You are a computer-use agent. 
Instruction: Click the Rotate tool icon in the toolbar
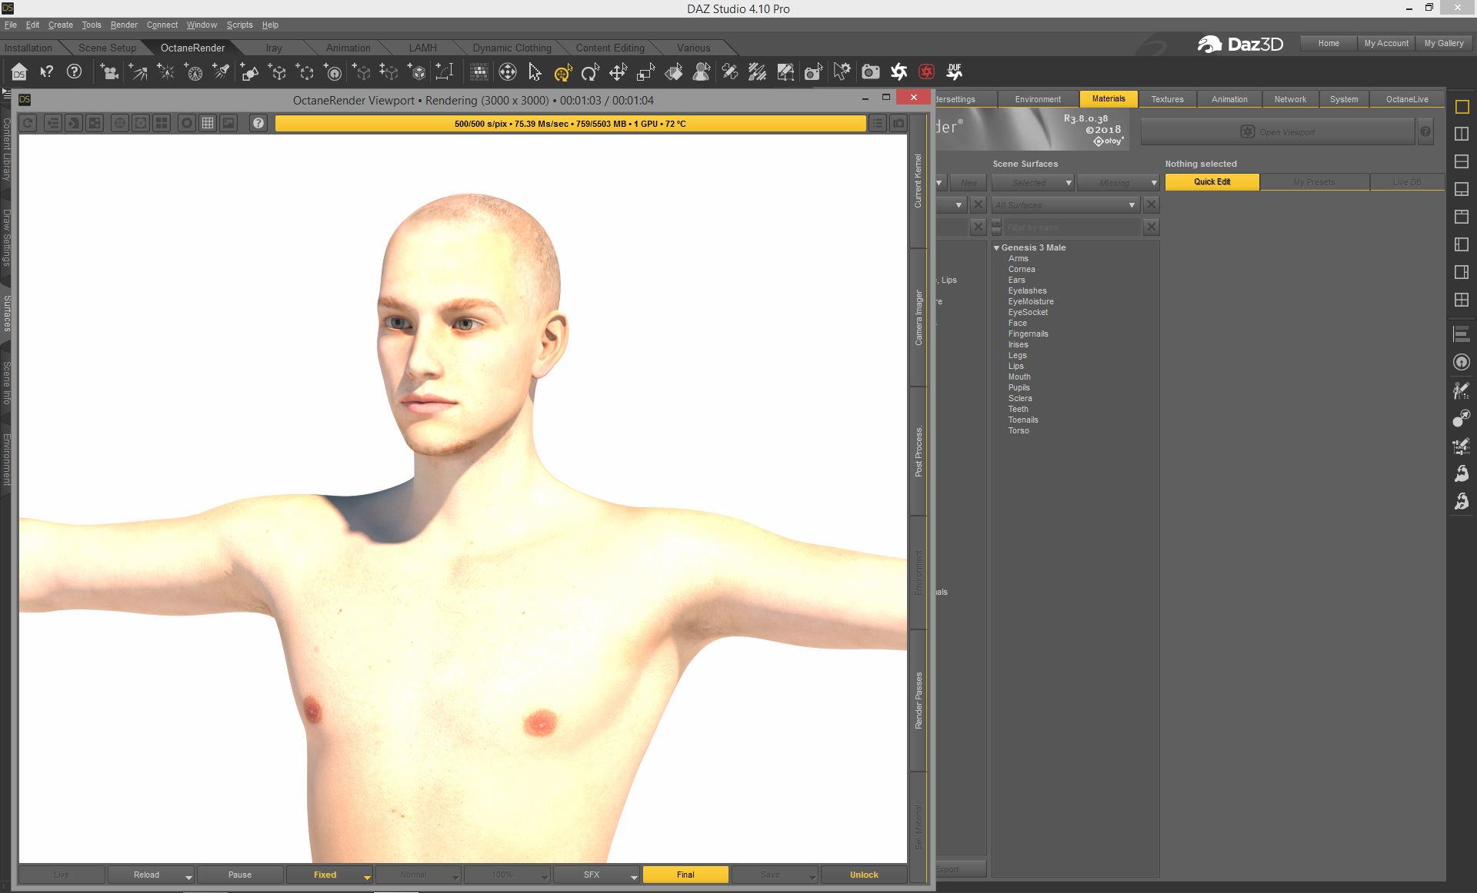589,72
